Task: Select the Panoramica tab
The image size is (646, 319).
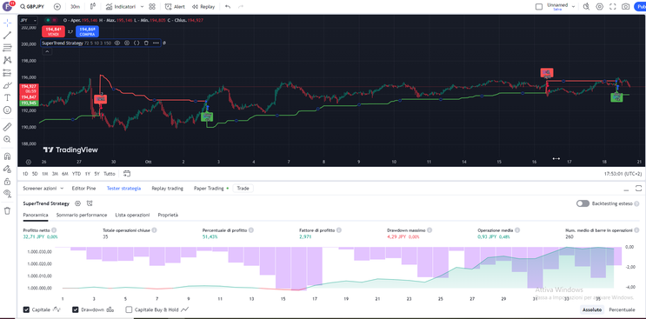Action: pyautogui.click(x=36, y=215)
